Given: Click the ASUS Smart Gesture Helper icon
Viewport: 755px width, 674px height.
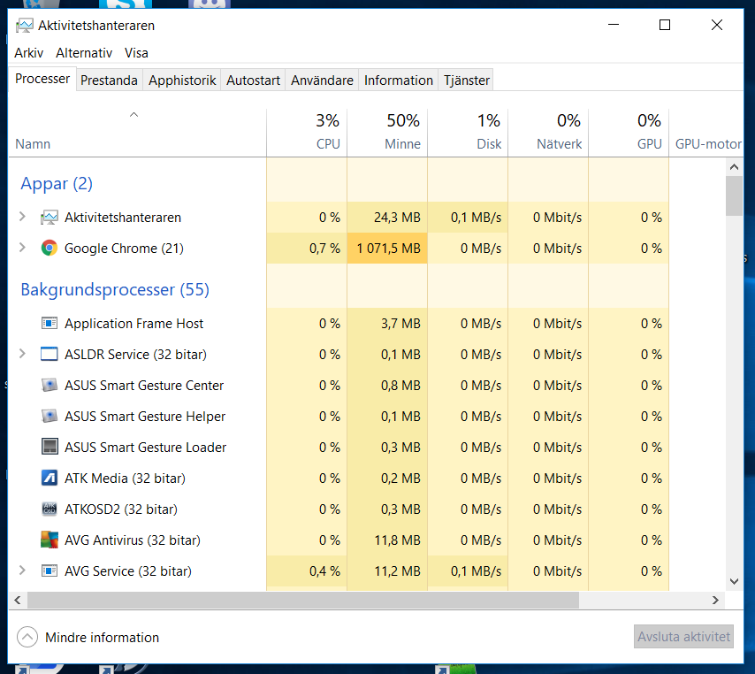Looking at the screenshot, I should click(50, 416).
